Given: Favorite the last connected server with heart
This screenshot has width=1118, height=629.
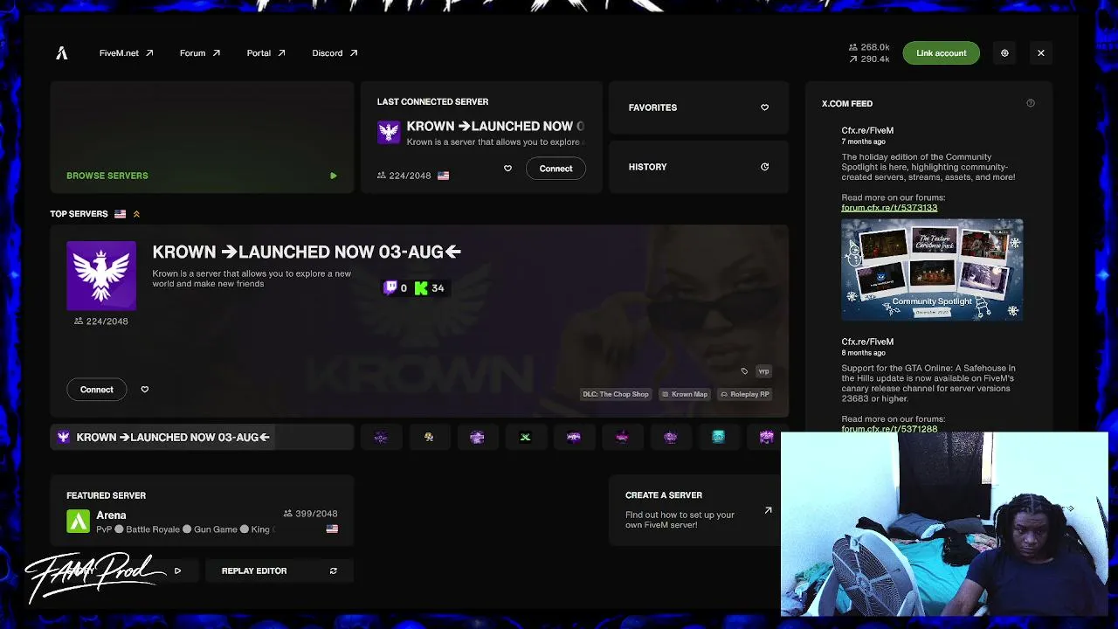Looking at the screenshot, I should click(507, 169).
